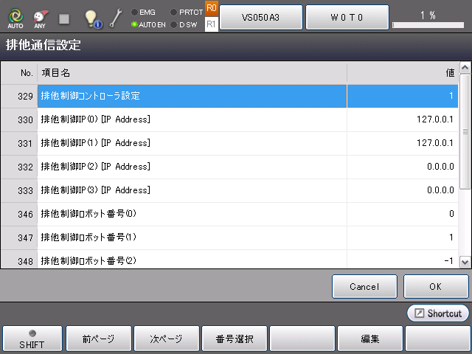The width and height of the screenshot is (472, 354).
Task: Click the orange R0 indicator
Action: click(211, 9)
